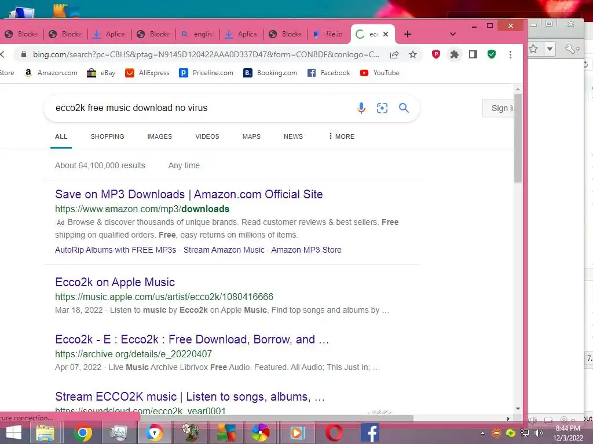Open Amazon MP3 Store link

click(x=306, y=250)
